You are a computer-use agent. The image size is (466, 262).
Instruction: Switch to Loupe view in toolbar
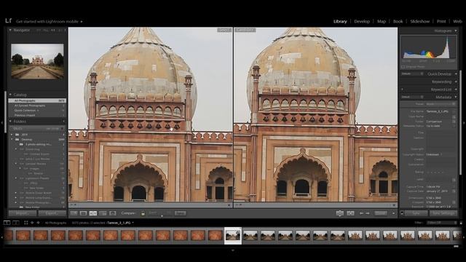pyautogui.click(x=83, y=213)
